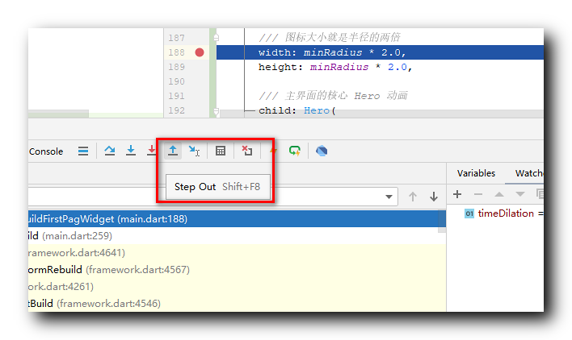This screenshot has height=340, width=572.
Task: Click the next frame down arrow
Action: tap(434, 197)
